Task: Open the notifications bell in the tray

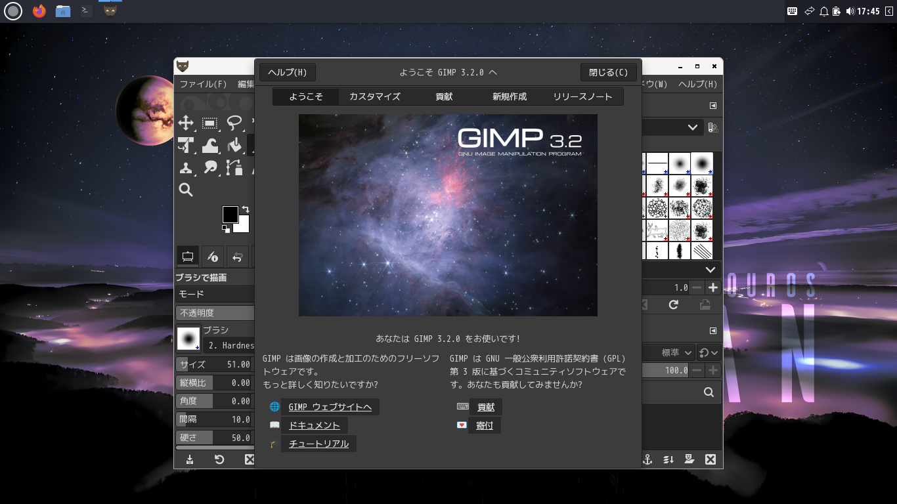Action: click(x=824, y=11)
